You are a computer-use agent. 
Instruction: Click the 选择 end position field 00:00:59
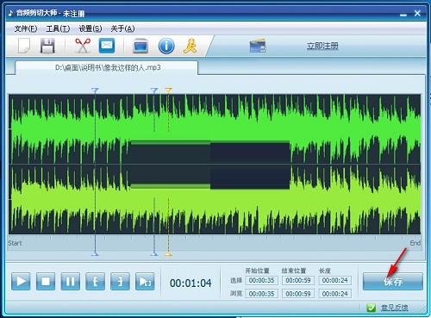click(x=298, y=280)
